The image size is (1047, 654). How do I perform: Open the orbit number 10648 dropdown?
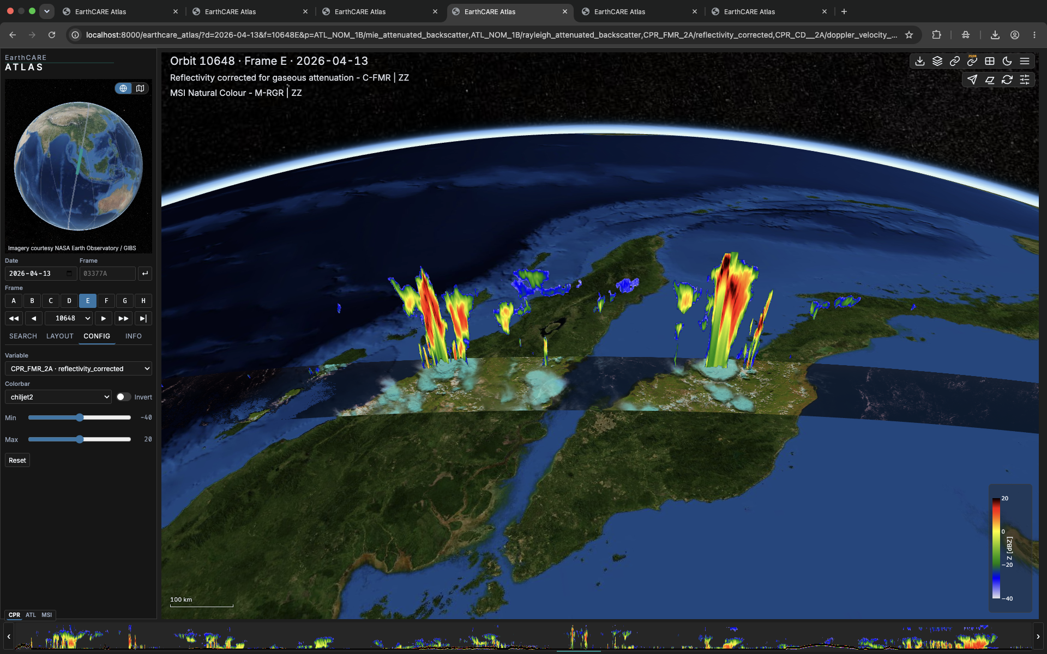[69, 318]
